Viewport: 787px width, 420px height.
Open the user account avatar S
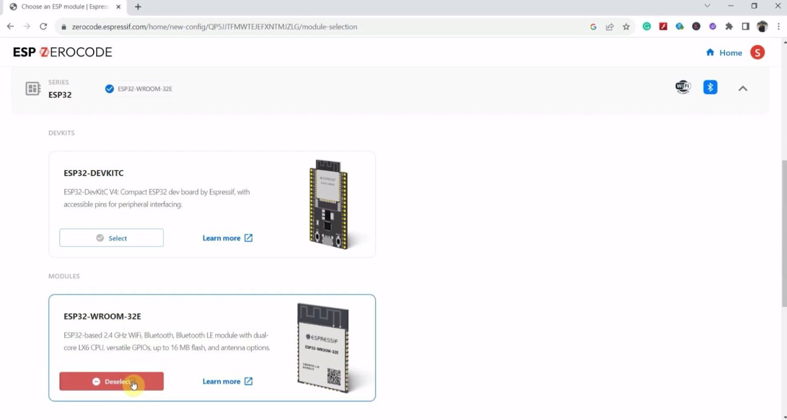coord(757,52)
